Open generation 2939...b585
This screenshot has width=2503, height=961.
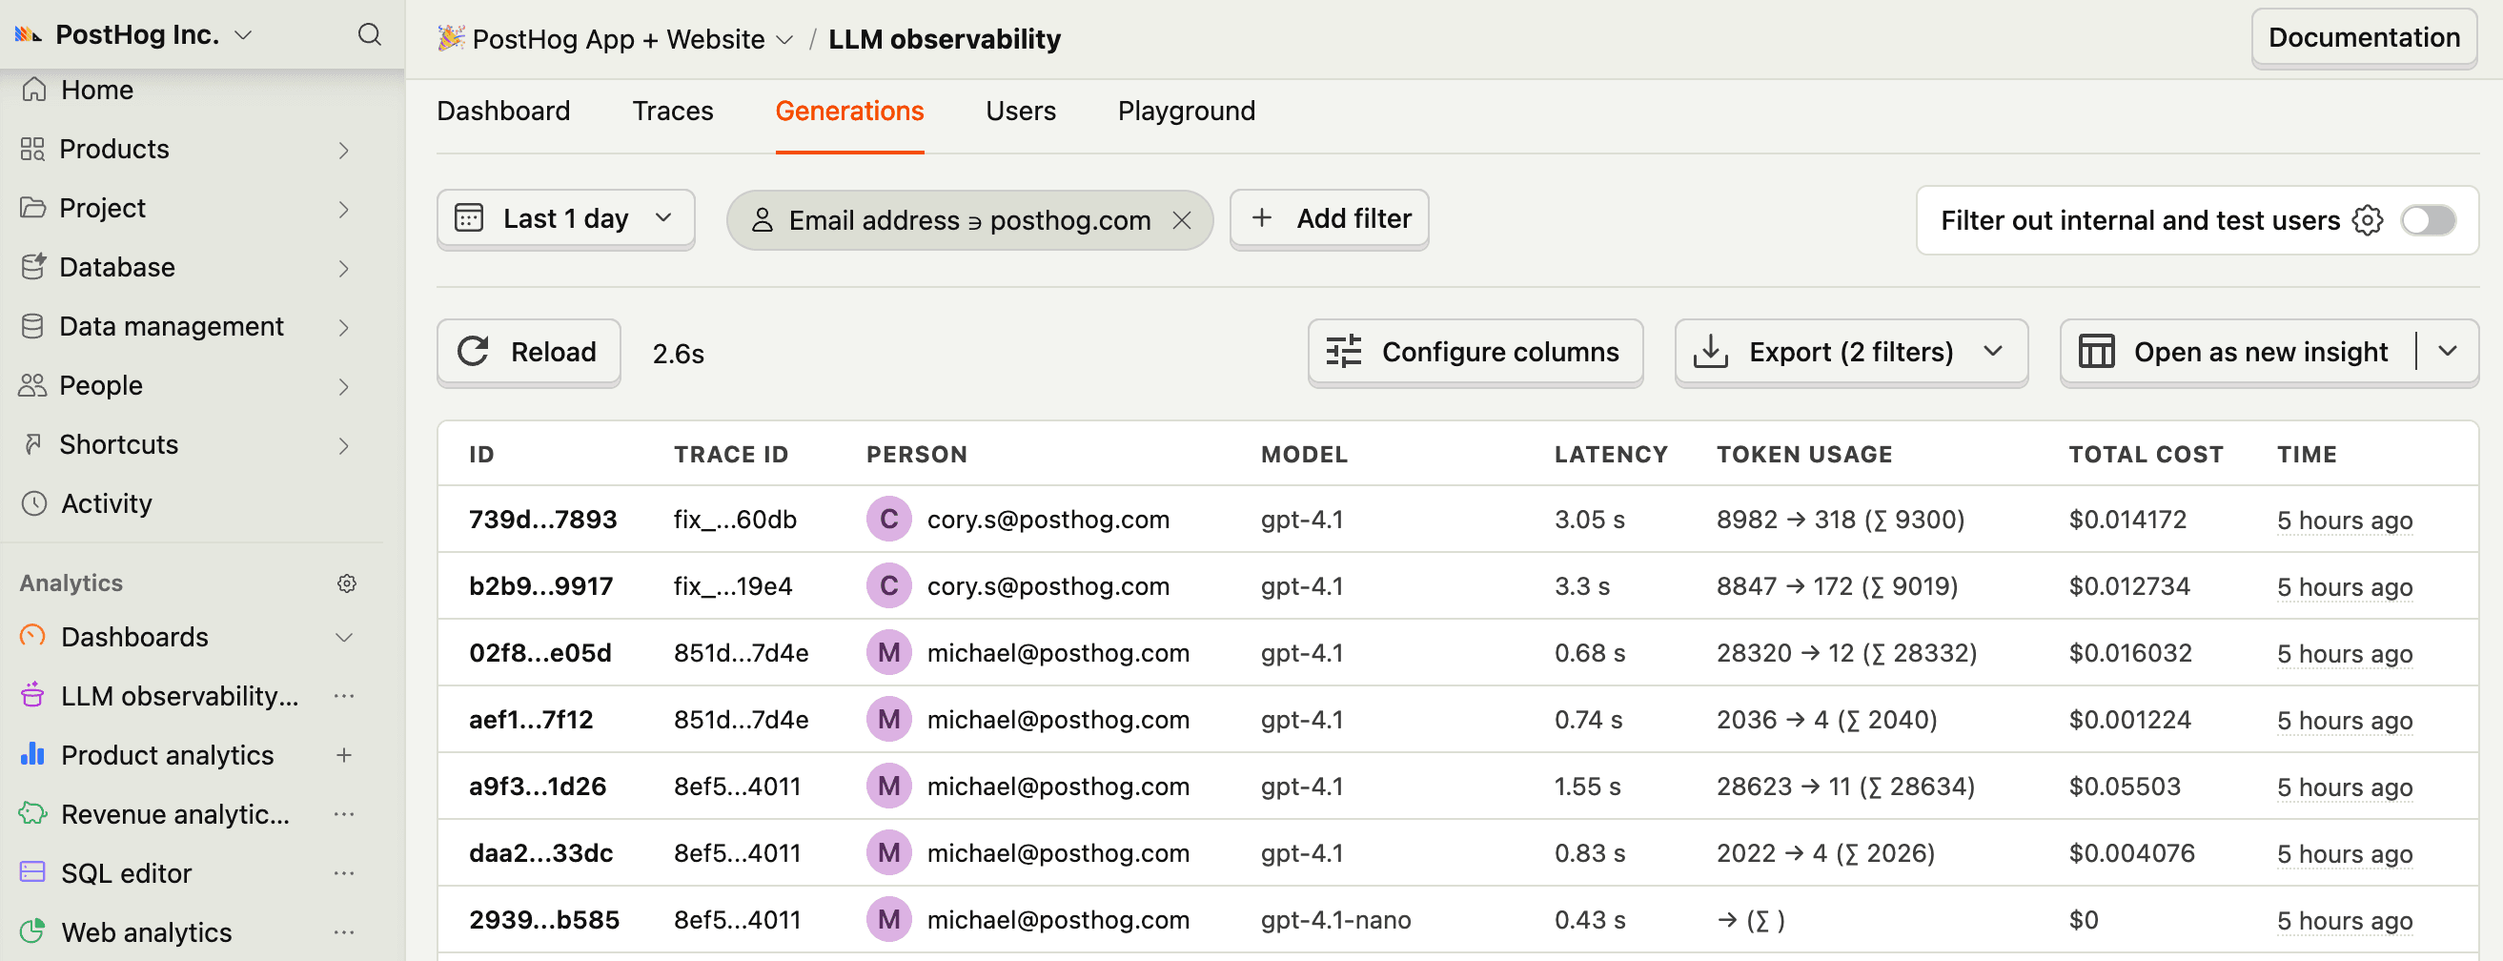(544, 919)
